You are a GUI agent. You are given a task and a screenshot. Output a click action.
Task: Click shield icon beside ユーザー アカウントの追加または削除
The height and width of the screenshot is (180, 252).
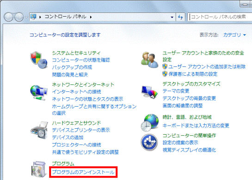(x=165, y=66)
